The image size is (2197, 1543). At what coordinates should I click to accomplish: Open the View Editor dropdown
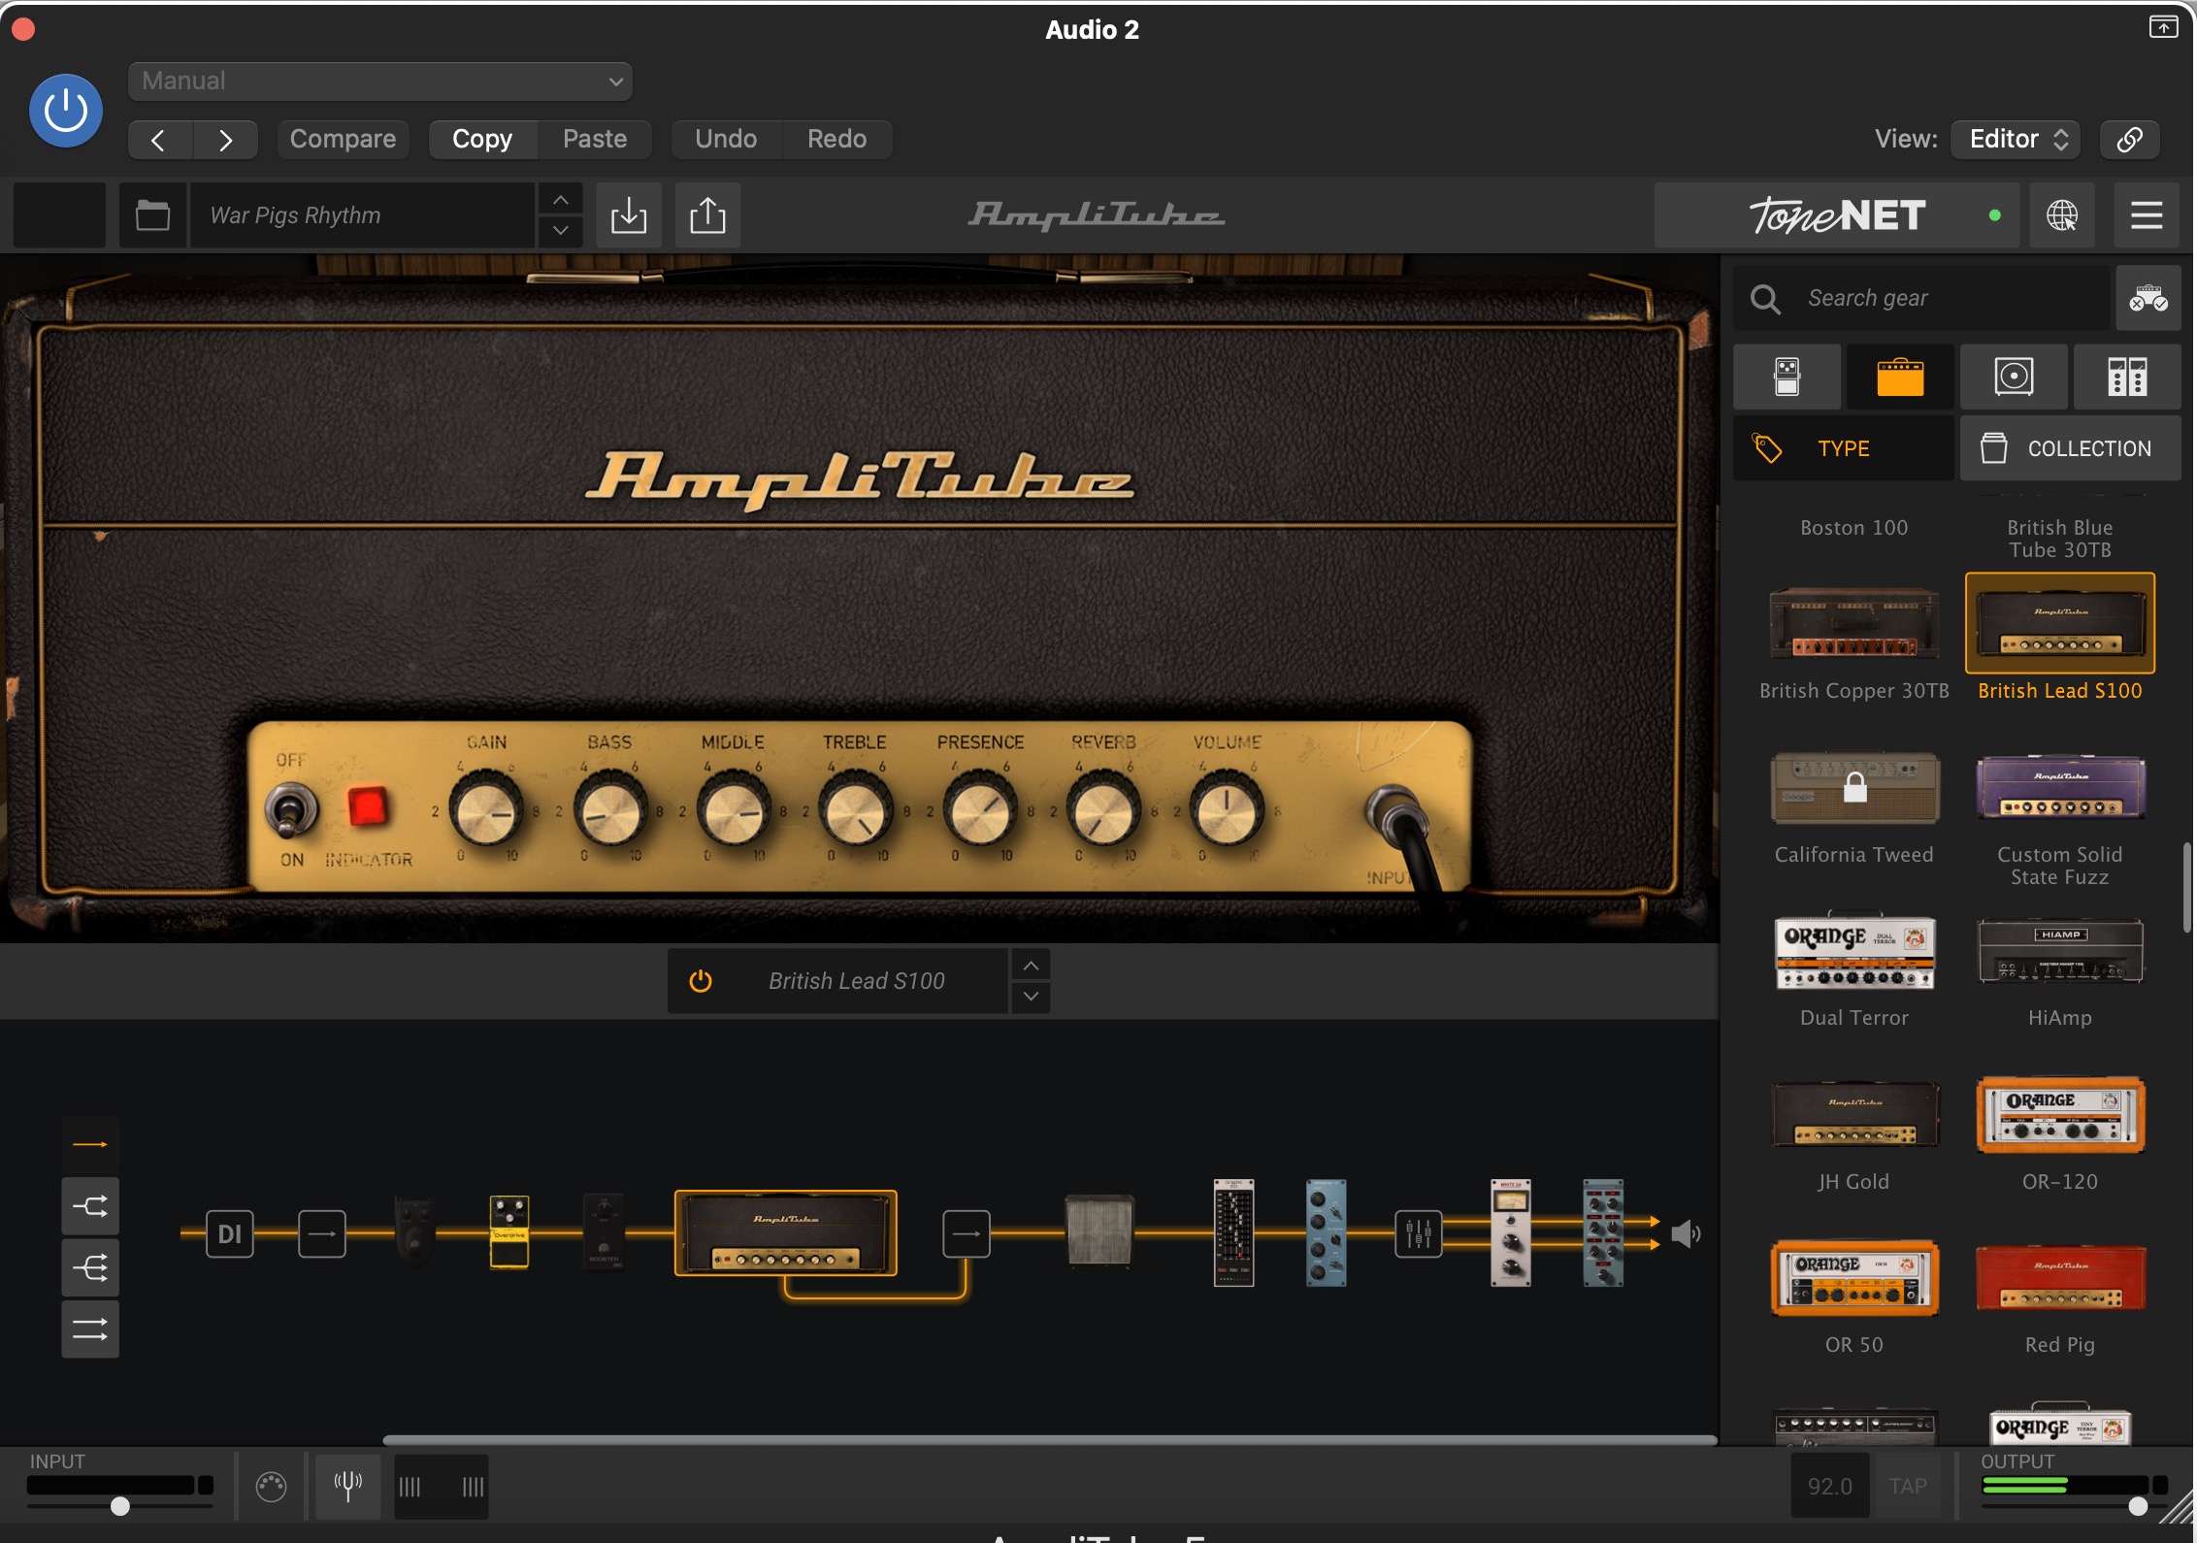click(2017, 140)
